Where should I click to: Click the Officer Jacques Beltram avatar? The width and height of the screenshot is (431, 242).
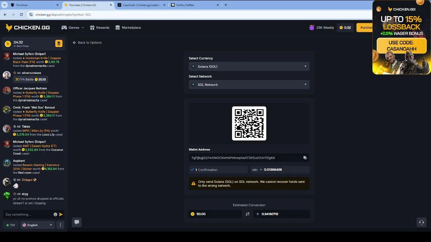coord(7,90)
